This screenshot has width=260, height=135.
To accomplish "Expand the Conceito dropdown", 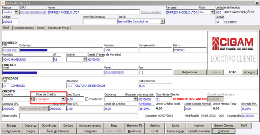I will (x=32, y=99).
